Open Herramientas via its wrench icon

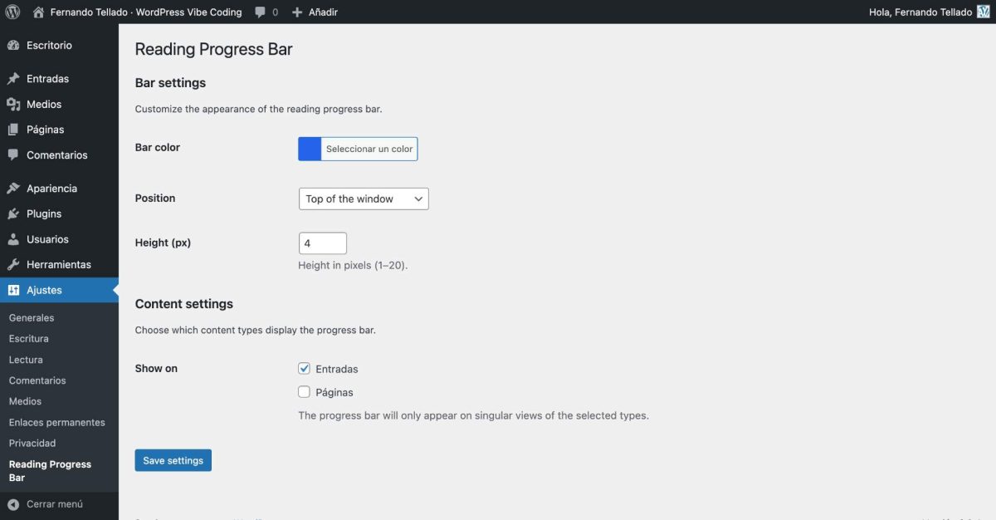point(14,264)
